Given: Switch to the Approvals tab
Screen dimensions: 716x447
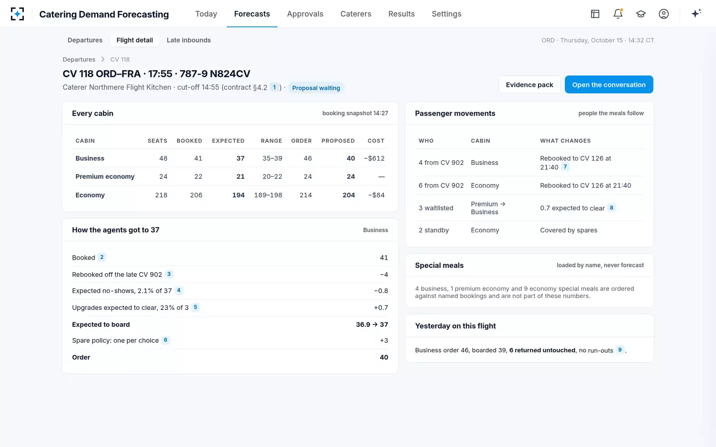Looking at the screenshot, I should (305, 14).
